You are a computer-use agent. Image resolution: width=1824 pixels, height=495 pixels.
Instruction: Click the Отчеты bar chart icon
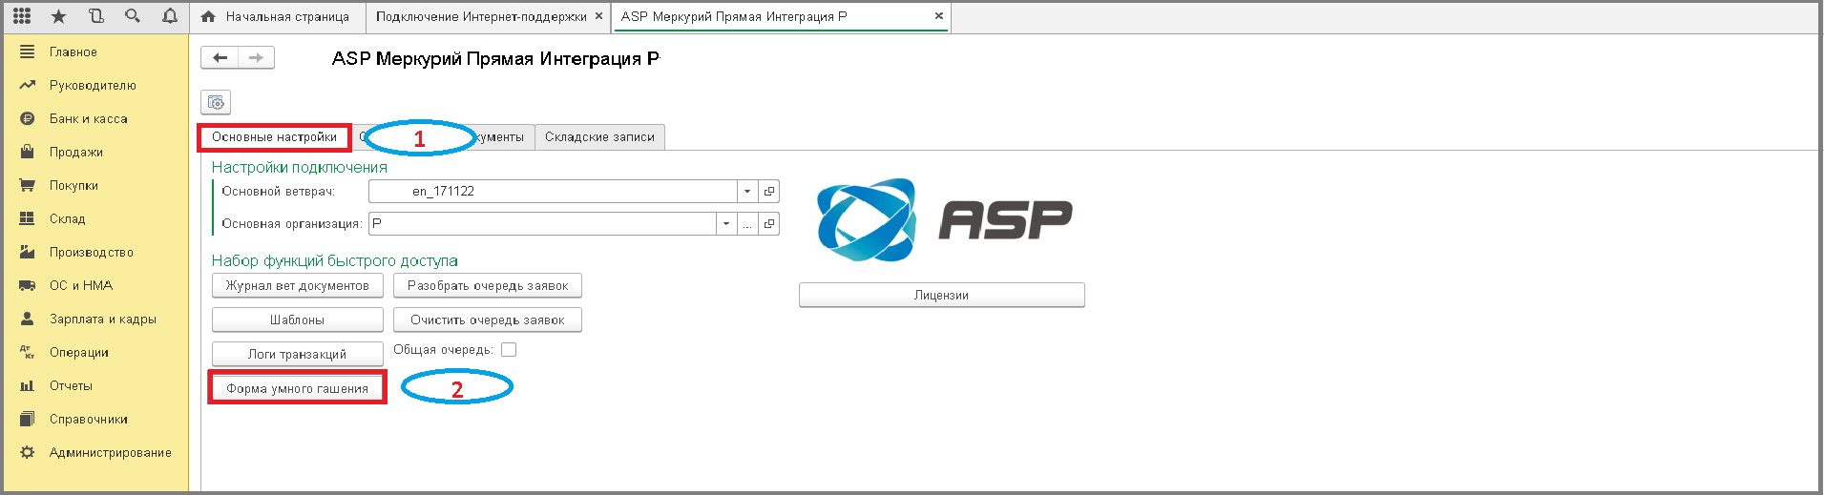point(27,385)
